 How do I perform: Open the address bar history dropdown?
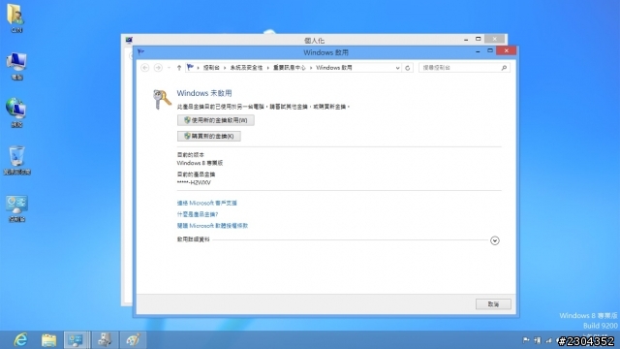[x=397, y=68]
